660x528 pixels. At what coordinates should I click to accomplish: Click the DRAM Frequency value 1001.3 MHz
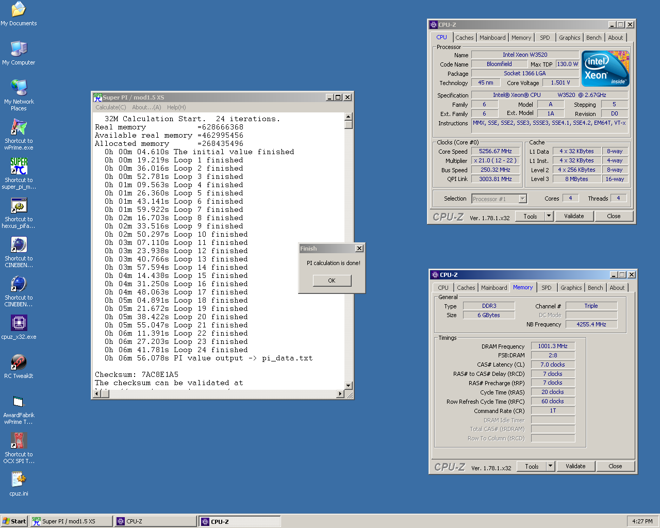point(553,346)
